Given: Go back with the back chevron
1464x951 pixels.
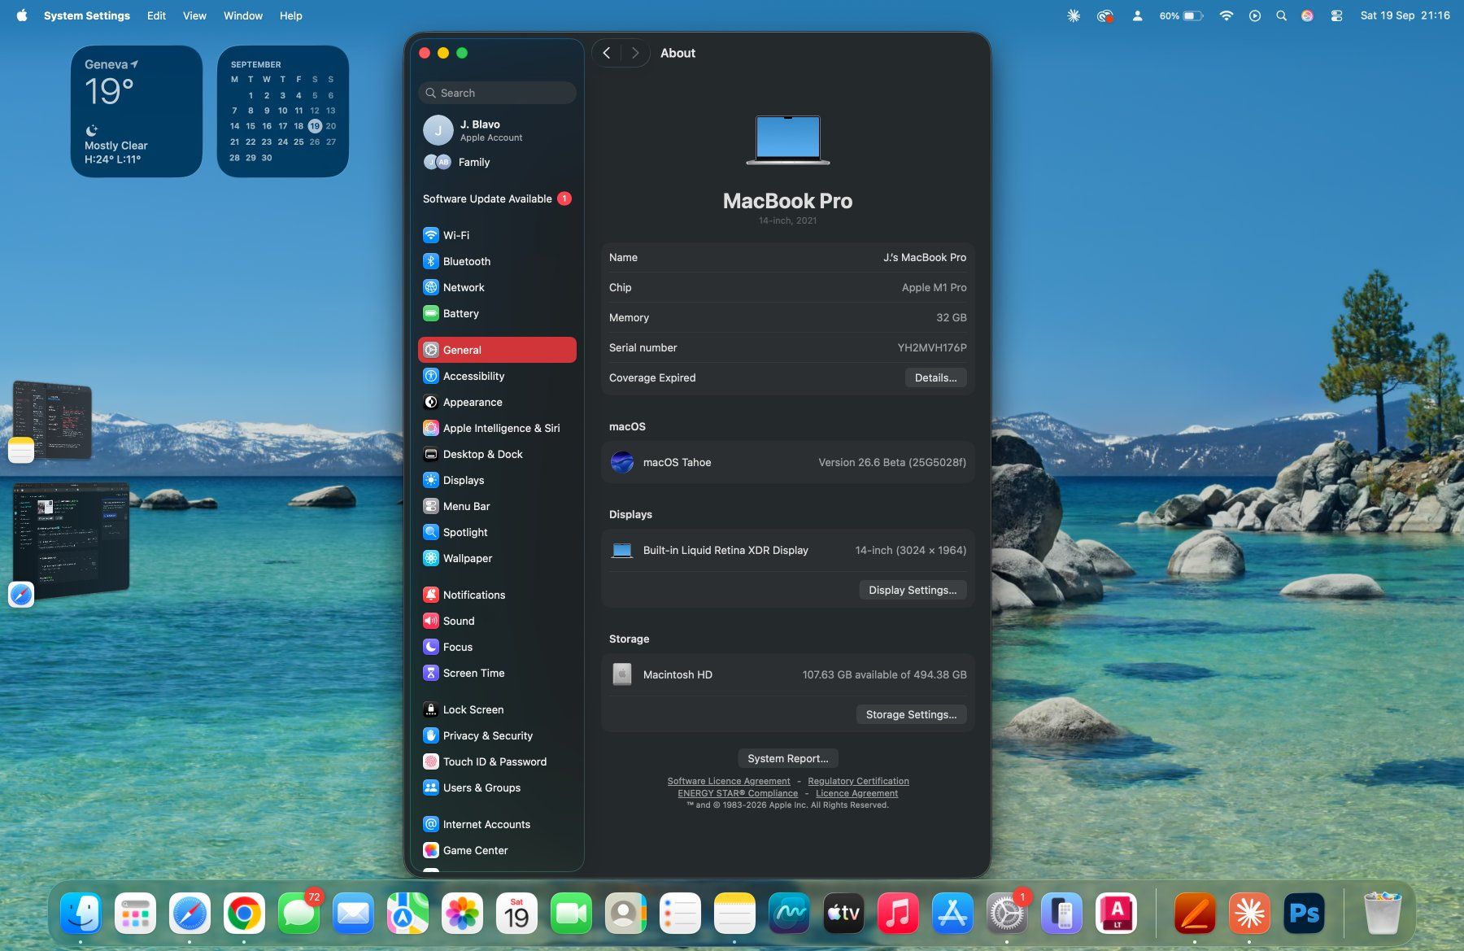Looking at the screenshot, I should click(607, 53).
